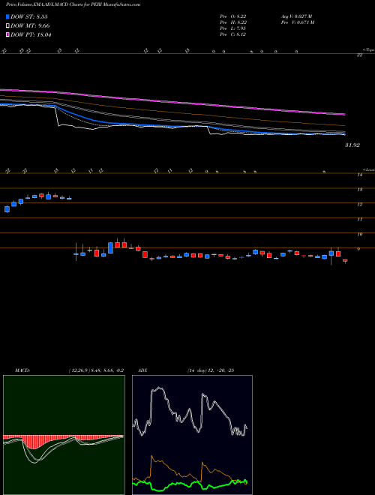
Task: Click ADX parameters '(14 day) 12, +20, -25'
Action: (x=210, y=370)
